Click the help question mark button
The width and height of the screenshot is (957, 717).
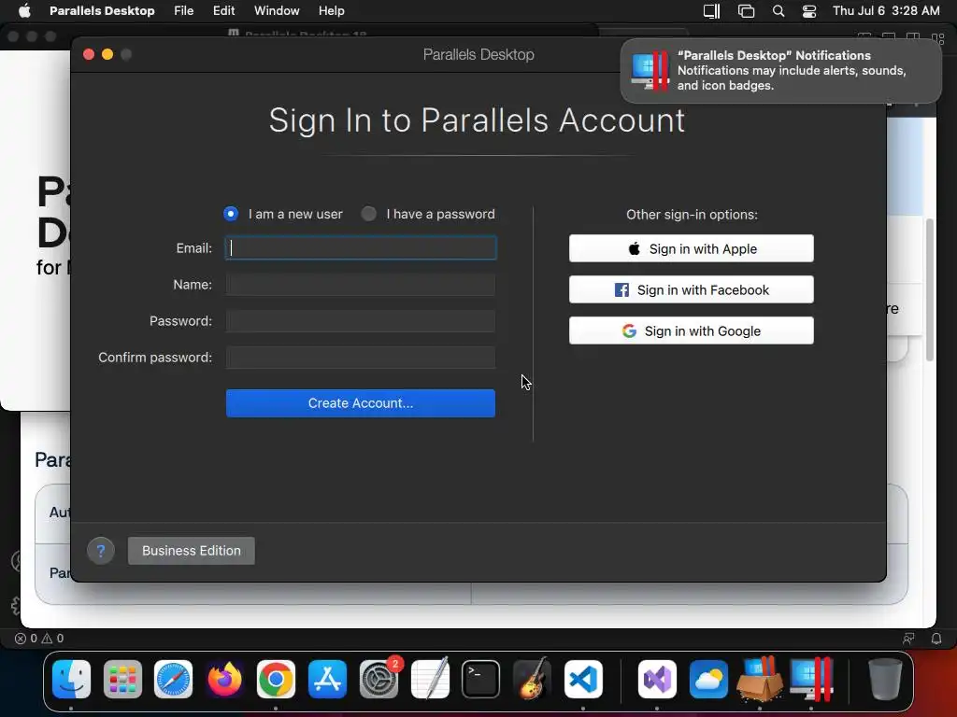[x=101, y=551]
